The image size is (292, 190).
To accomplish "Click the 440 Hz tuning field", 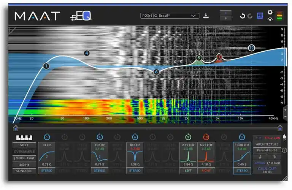I will 24,165.
